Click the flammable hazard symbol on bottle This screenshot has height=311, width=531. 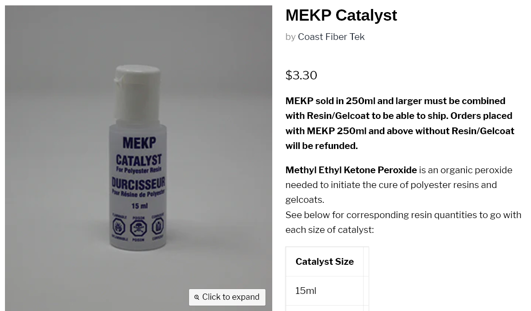coord(119,228)
